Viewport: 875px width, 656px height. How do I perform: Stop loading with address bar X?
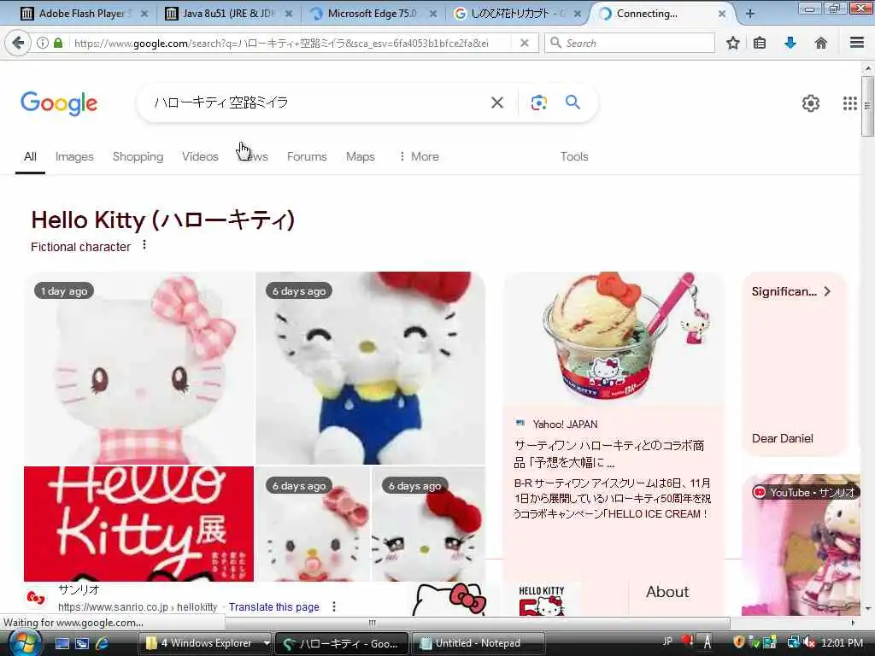(524, 43)
